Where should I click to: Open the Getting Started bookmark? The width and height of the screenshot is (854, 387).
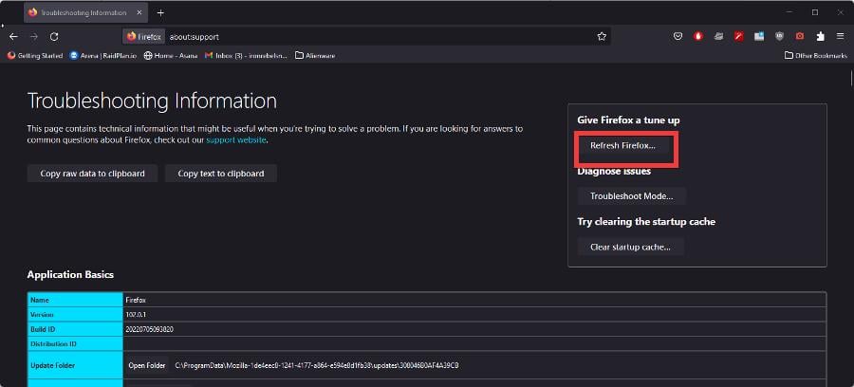tap(35, 56)
